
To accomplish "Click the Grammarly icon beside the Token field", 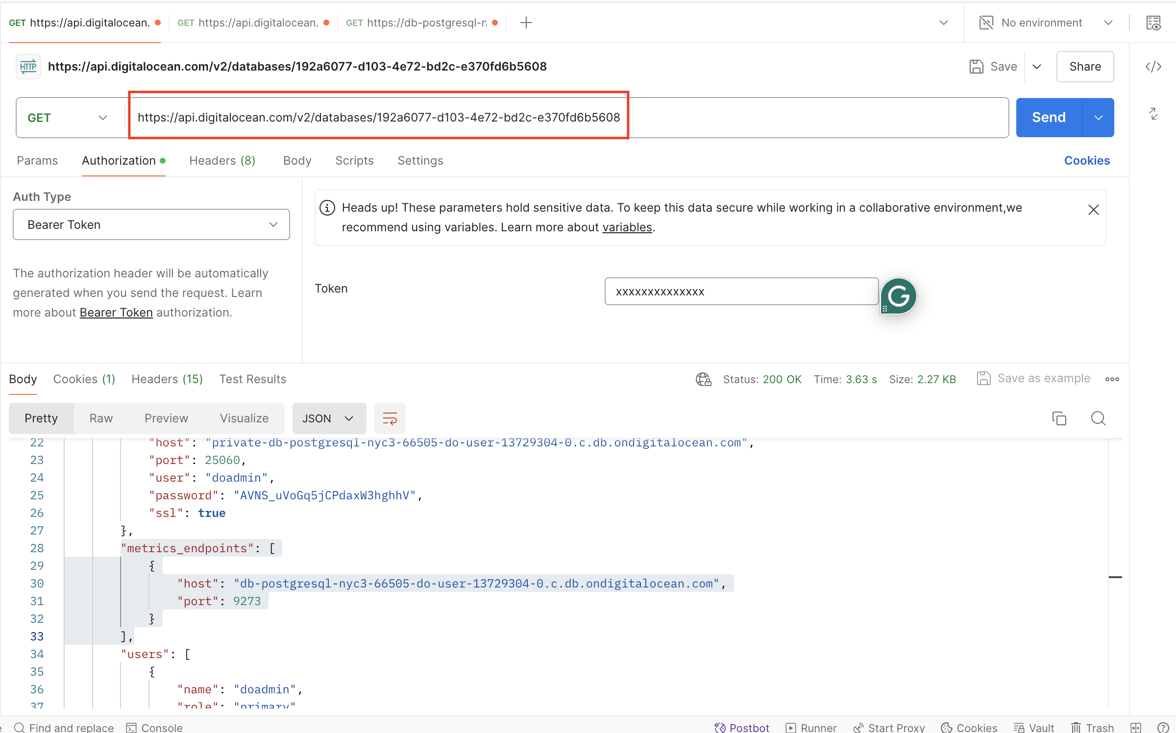I will pyautogui.click(x=898, y=296).
